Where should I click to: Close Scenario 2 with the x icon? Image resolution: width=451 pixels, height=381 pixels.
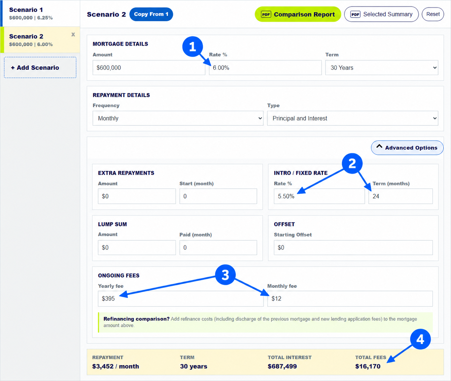pos(73,34)
